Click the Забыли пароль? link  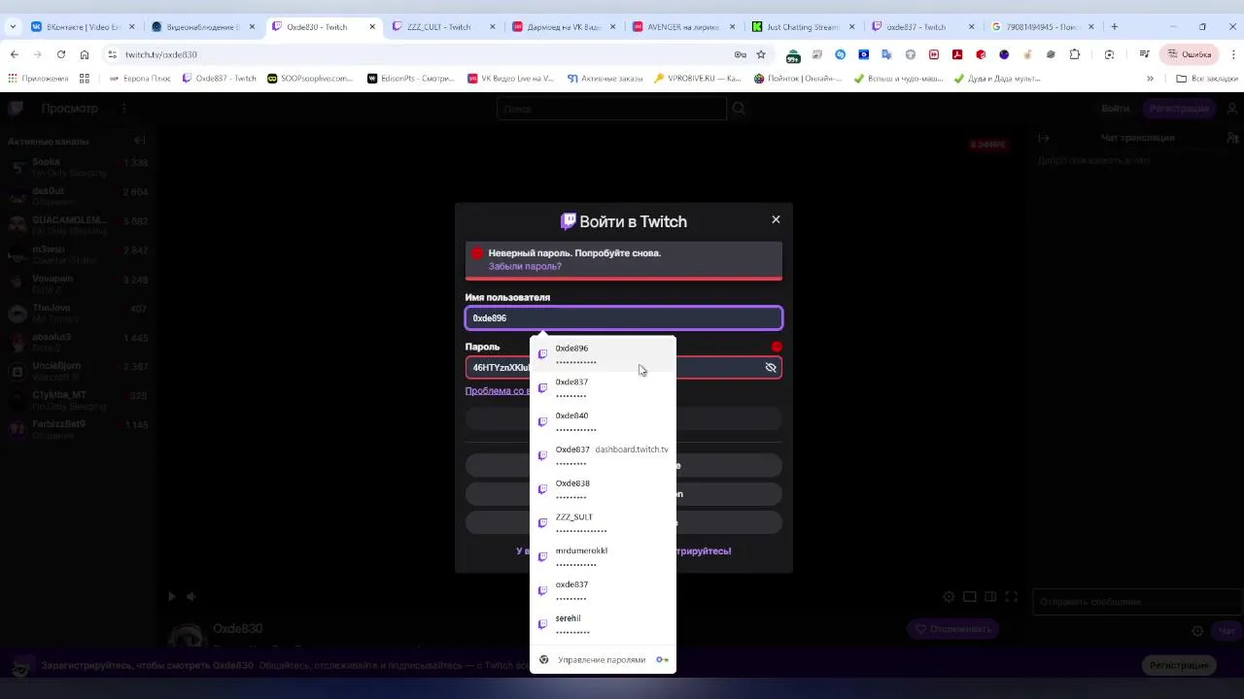[525, 266]
